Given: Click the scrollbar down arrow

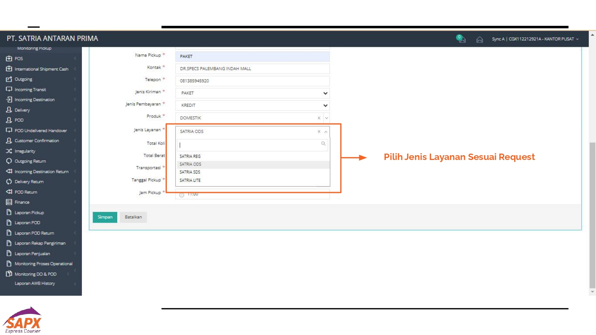Looking at the screenshot, I should [x=592, y=292].
